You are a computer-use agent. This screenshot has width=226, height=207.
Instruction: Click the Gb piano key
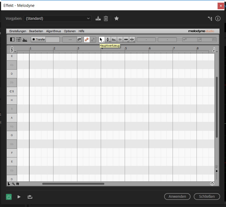[x=12, y=144]
